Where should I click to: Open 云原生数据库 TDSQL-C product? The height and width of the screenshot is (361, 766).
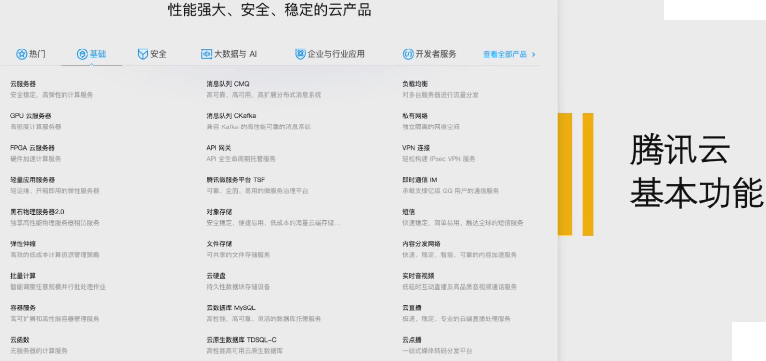[241, 340]
